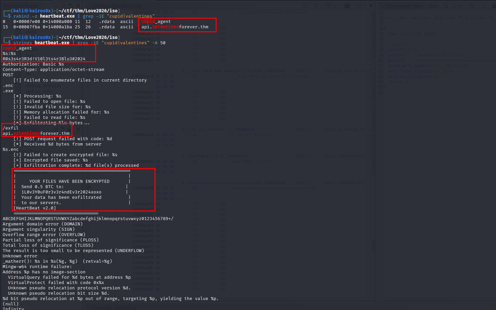Click the R0s3s4r3R3d password string in terminal

tap(44, 59)
